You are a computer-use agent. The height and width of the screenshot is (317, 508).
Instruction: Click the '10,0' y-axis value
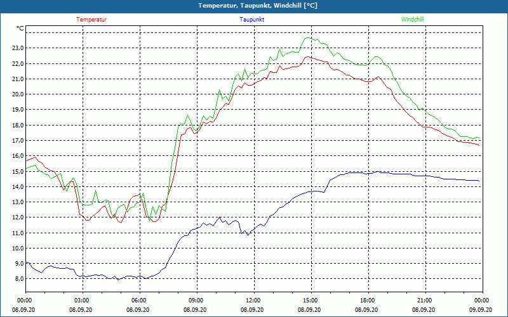coord(18,249)
